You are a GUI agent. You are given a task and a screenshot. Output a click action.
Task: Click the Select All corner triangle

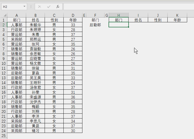pos(4,15)
